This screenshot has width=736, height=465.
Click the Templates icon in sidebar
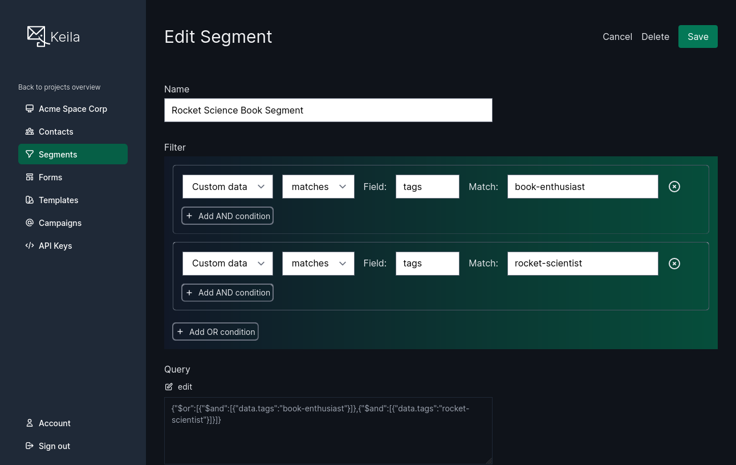[30, 200]
